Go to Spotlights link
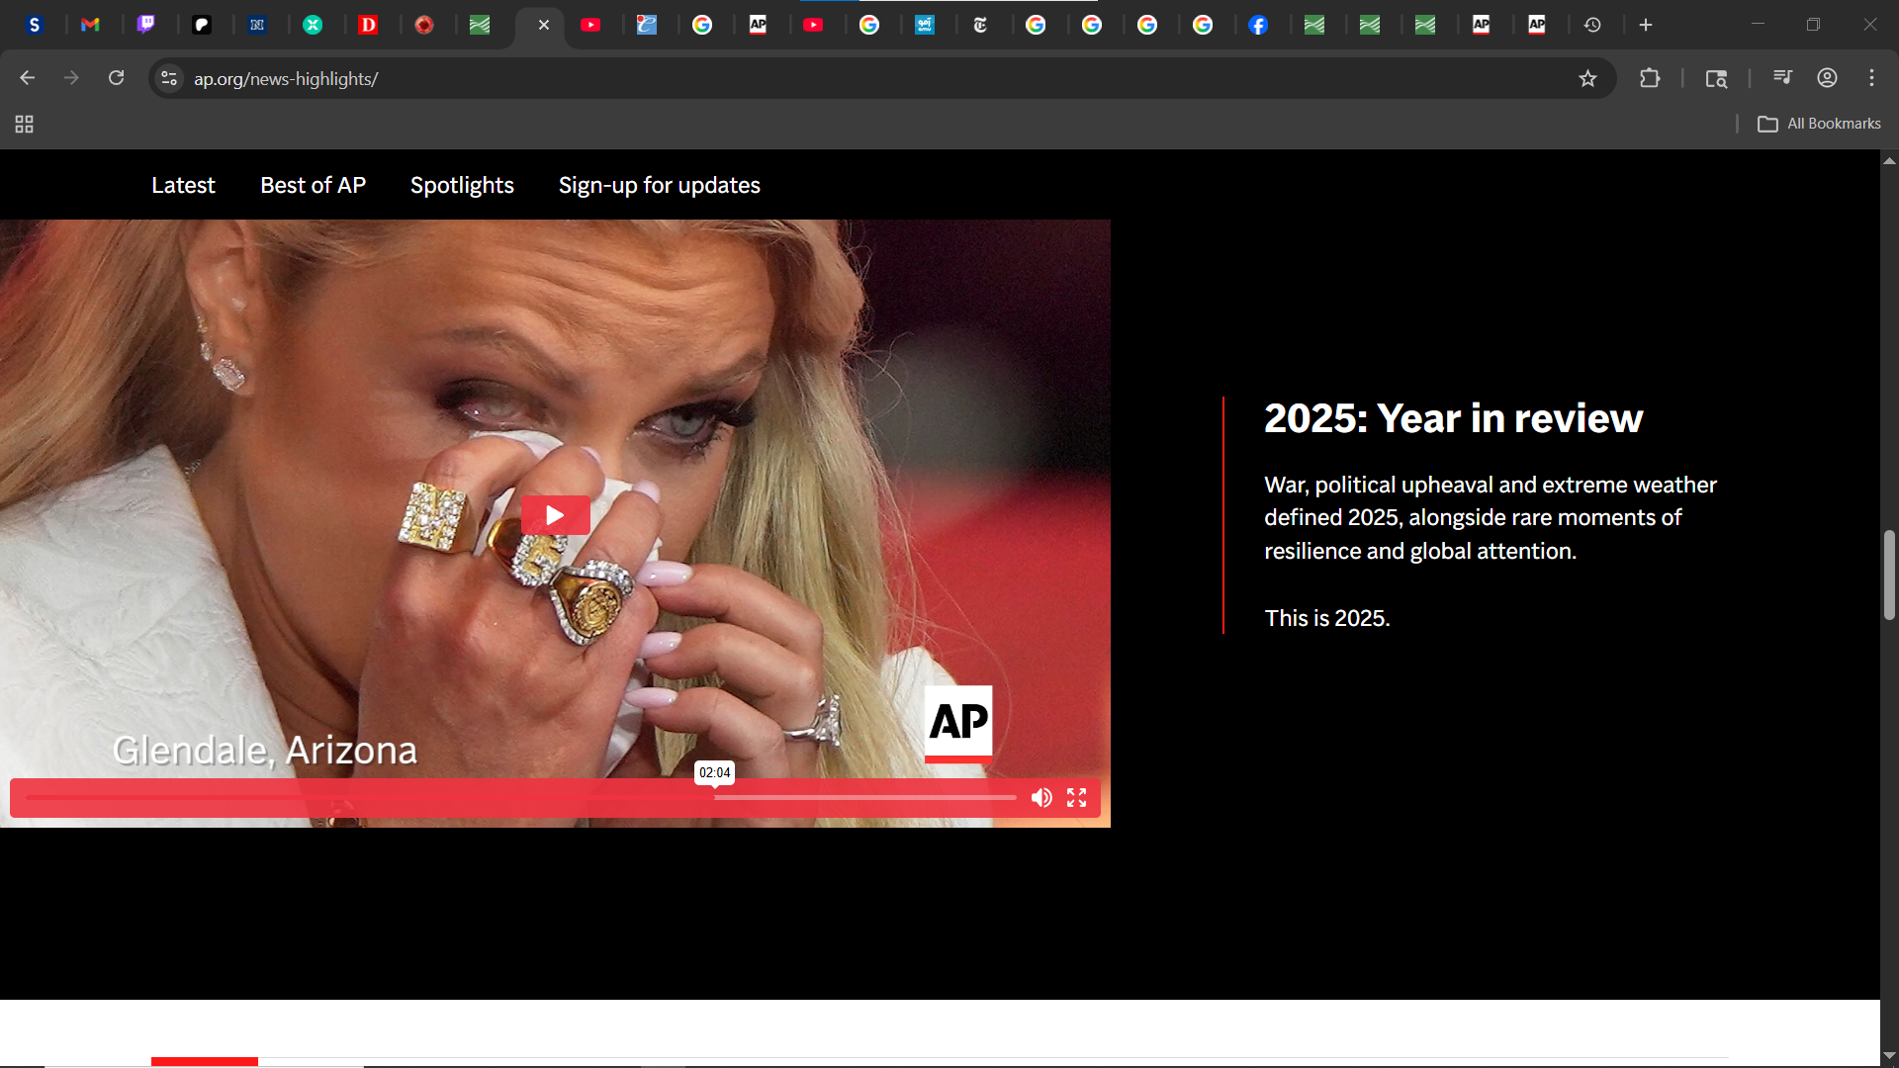The height and width of the screenshot is (1068, 1899). (x=462, y=185)
